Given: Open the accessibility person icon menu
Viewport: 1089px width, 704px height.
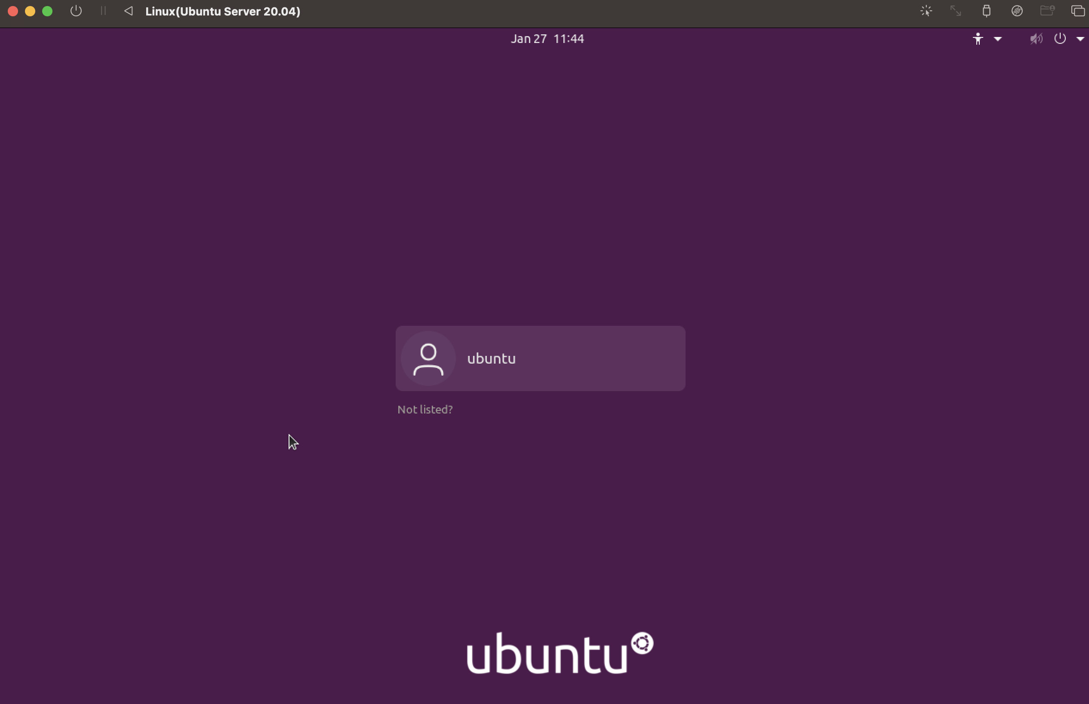Looking at the screenshot, I should pyautogui.click(x=978, y=39).
